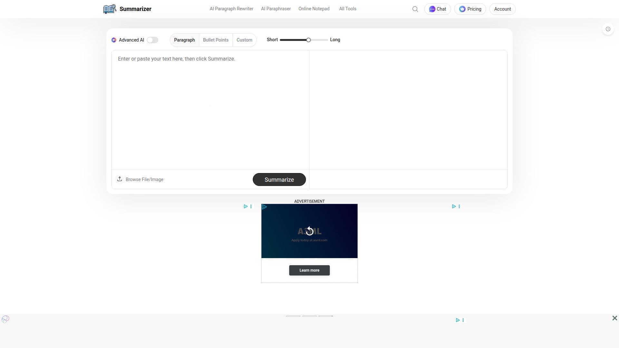Click the Summarize button

click(279, 179)
